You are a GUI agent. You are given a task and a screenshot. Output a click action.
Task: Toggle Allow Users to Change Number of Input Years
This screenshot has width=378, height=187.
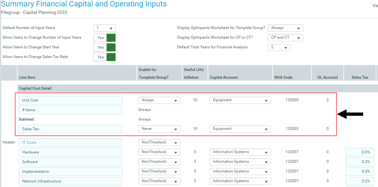click(104, 38)
